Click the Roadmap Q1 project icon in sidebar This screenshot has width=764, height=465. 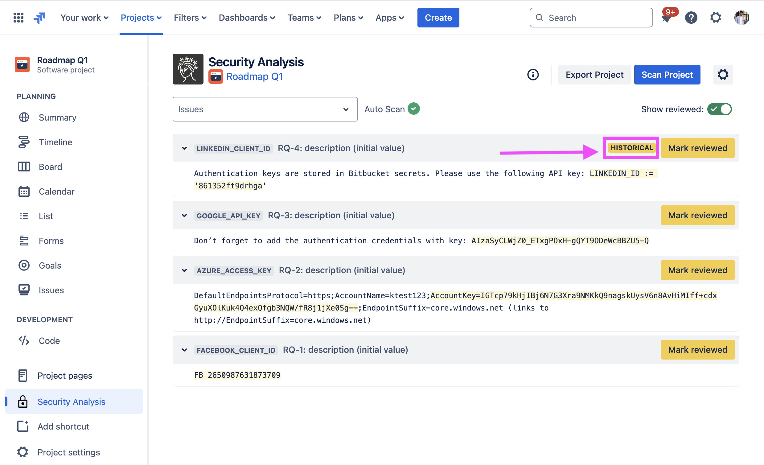click(x=22, y=64)
